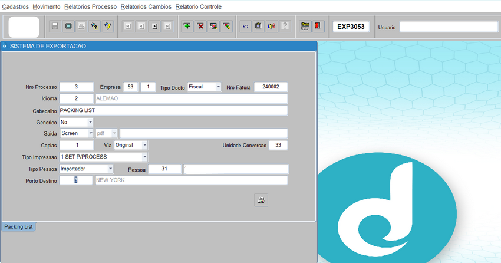Click the Enter Query flashlight question icon

94,26
